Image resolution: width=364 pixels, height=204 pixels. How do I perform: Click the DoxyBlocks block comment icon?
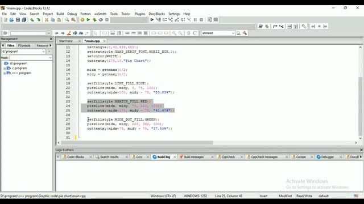tap(275, 27)
